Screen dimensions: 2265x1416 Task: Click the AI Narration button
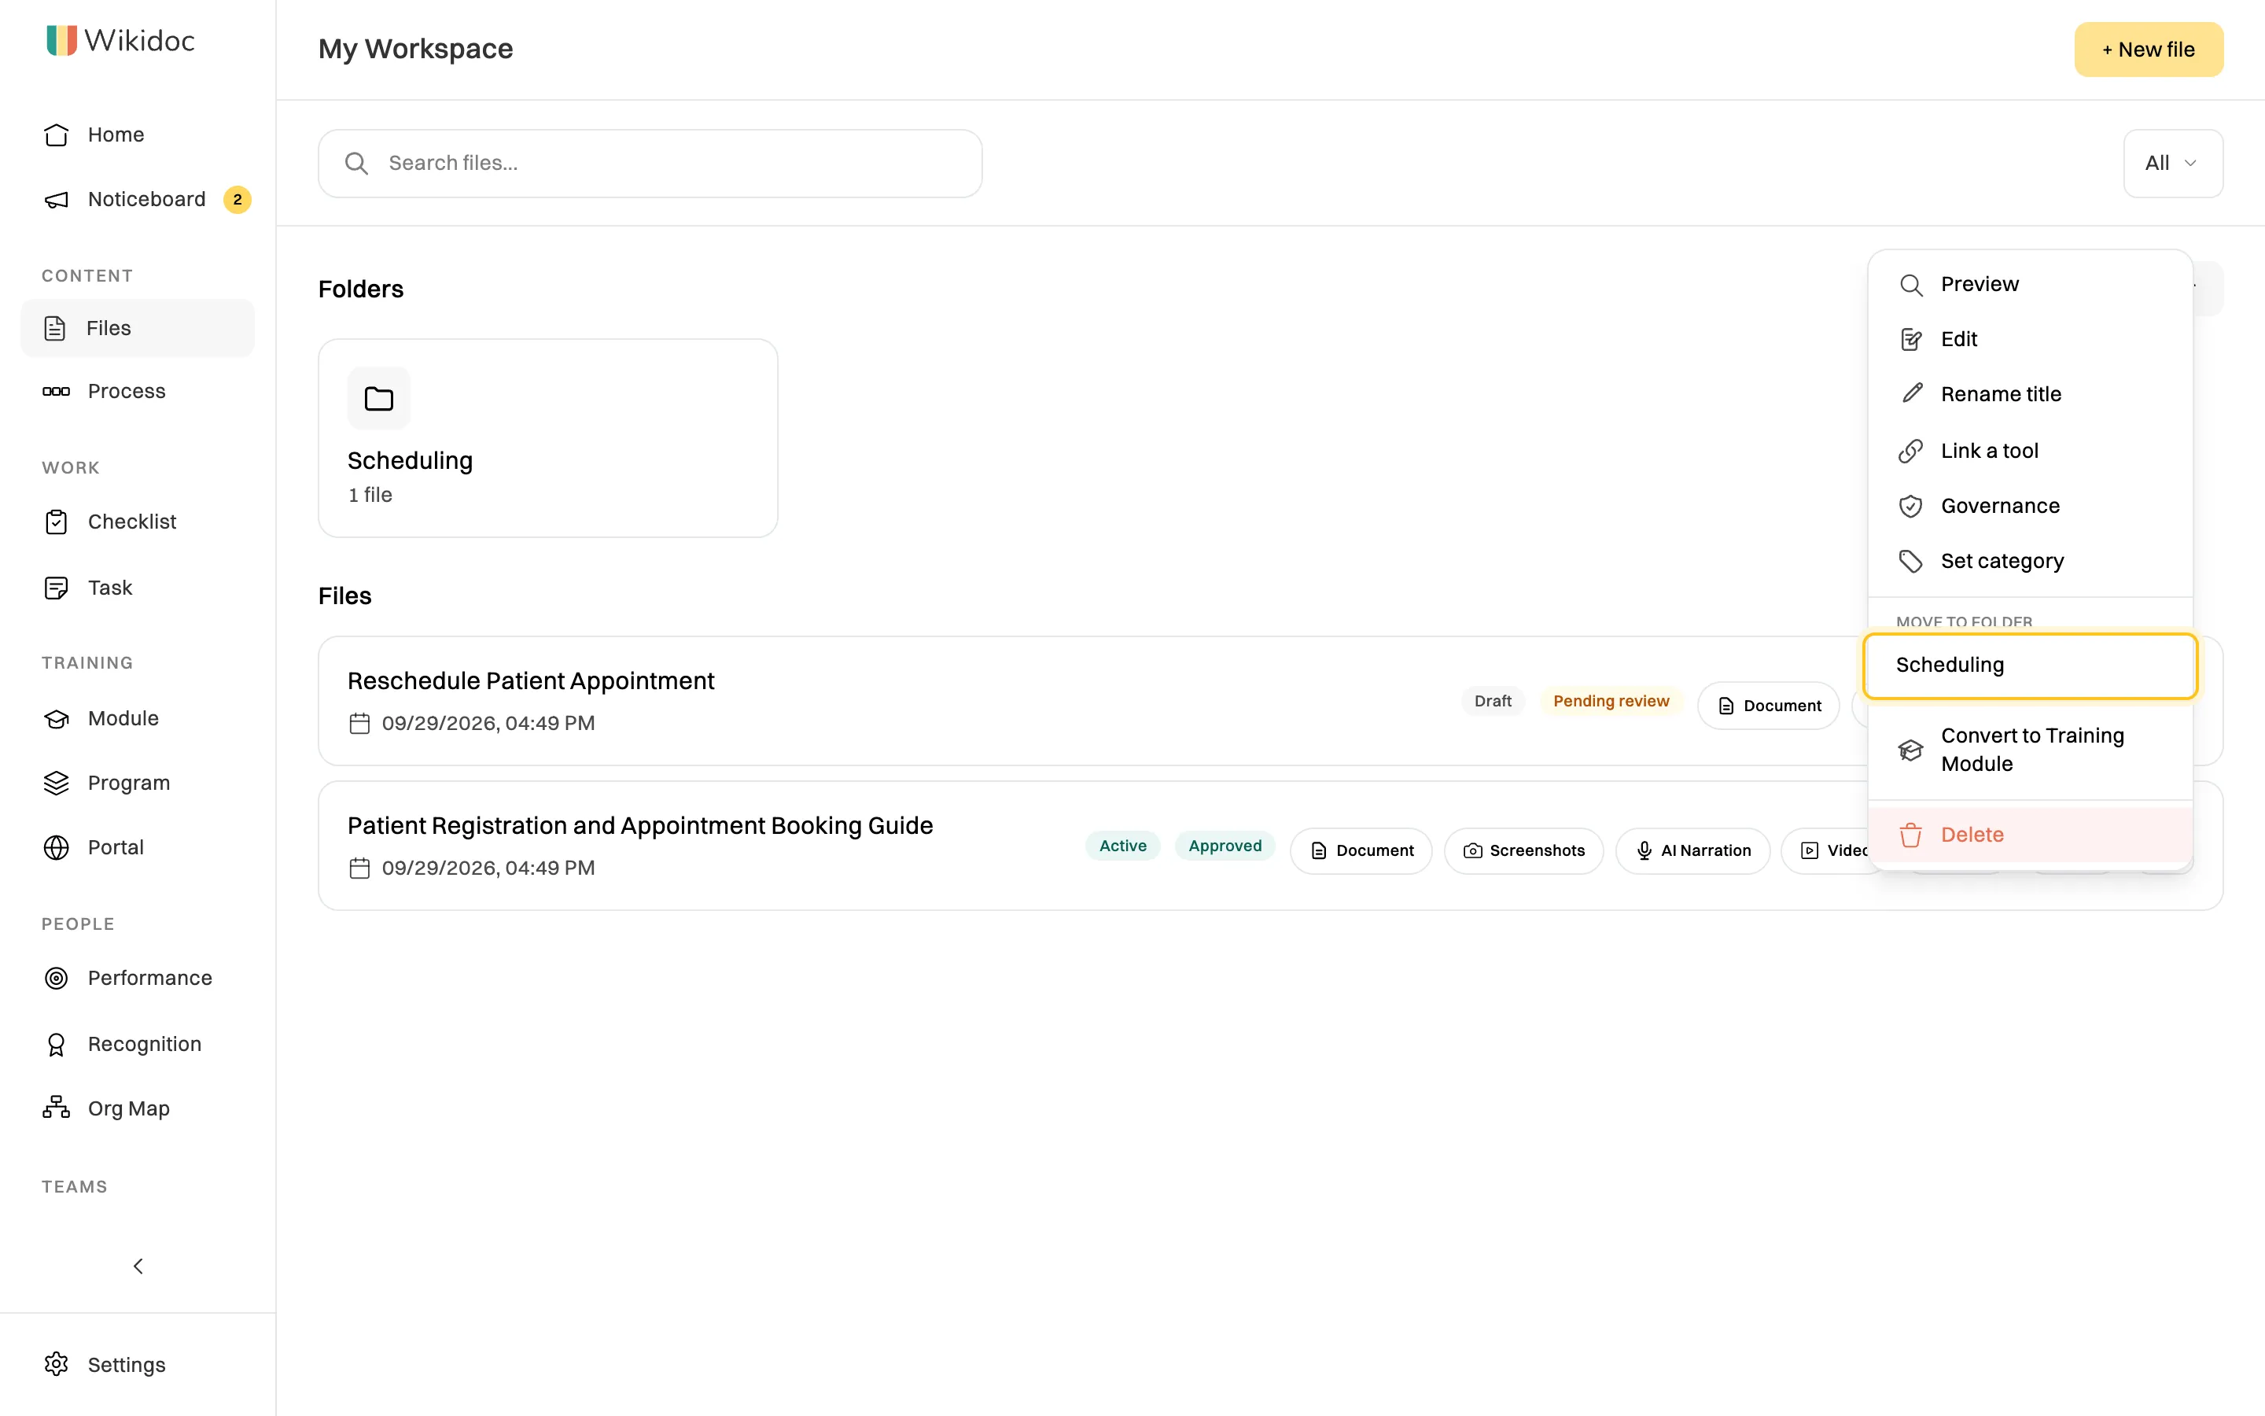1692,850
